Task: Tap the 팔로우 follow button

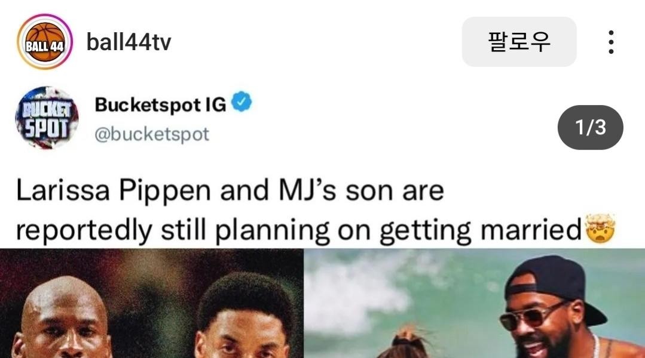Action: 519,41
